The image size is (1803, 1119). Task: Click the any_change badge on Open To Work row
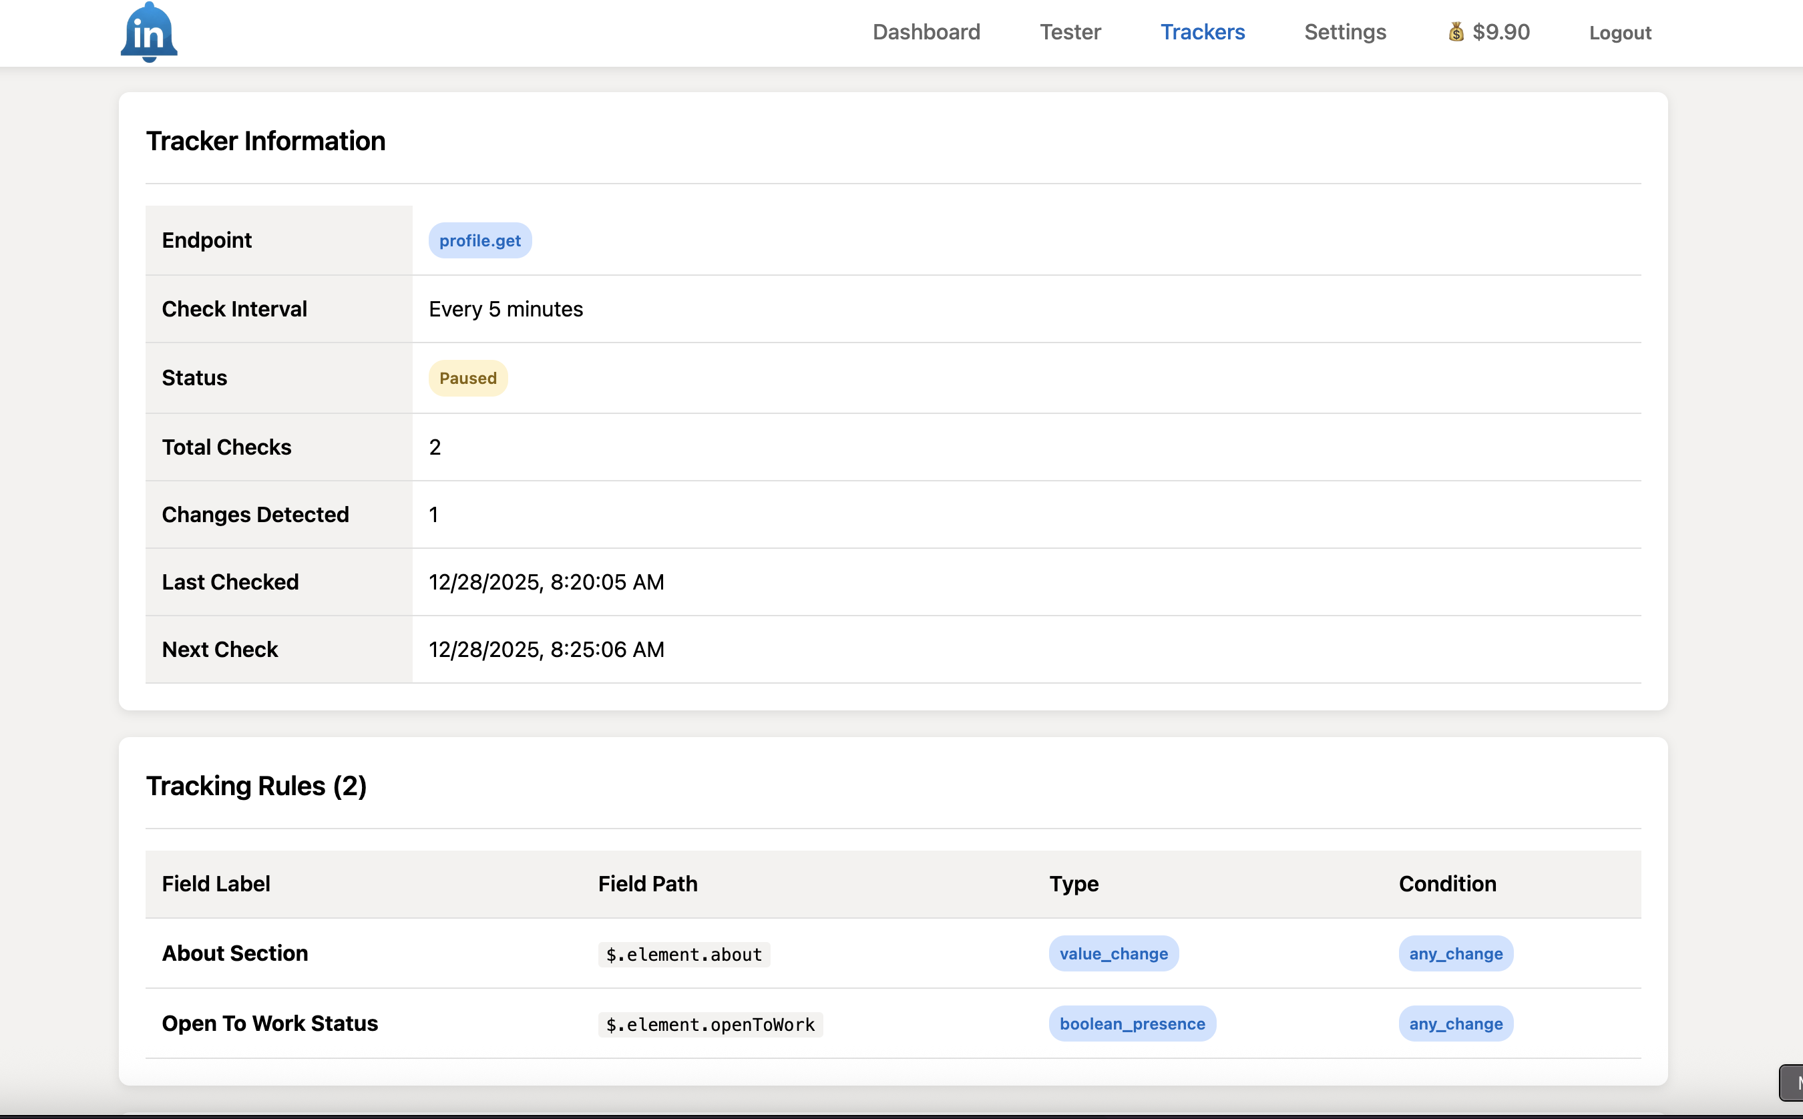pyautogui.click(x=1455, y=1024)
